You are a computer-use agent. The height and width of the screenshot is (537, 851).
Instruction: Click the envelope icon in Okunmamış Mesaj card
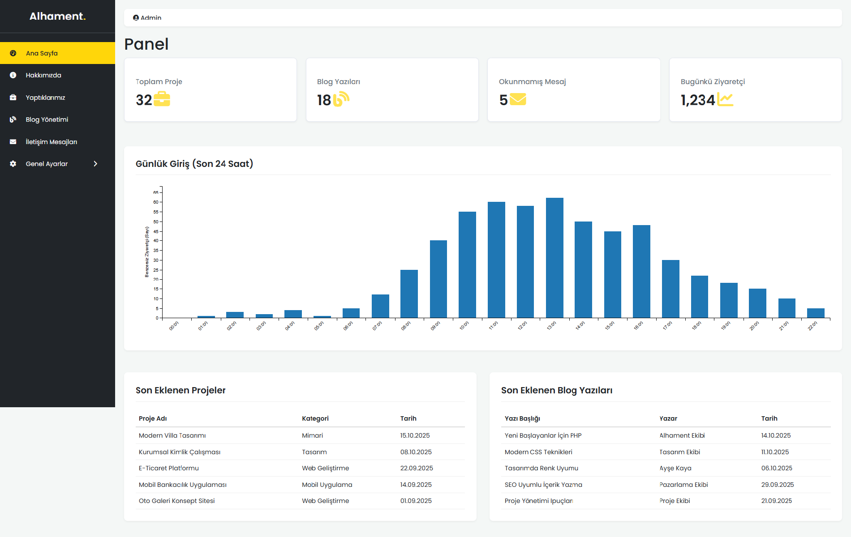coord(518,99)
